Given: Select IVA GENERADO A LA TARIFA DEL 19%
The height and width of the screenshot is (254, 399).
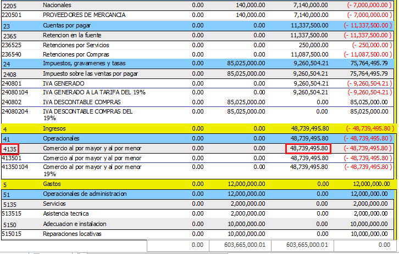Looking at the screenshot, I should (x=94, y=92).
